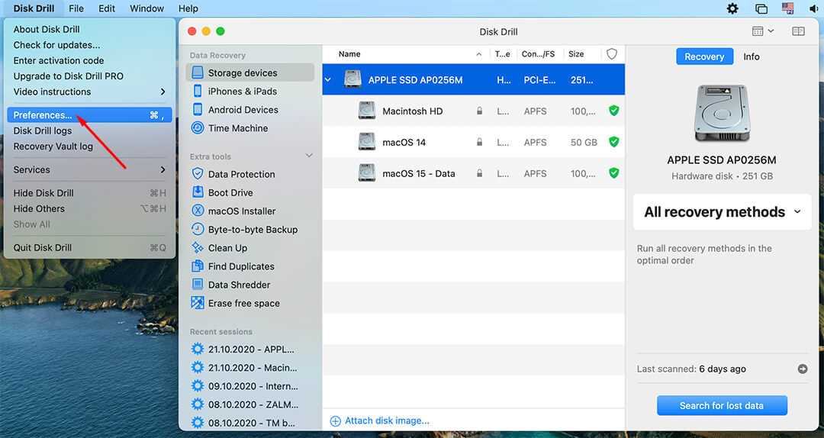This screenshot has width=824, height=438.
Task: Select the macOS 15 - Data volume row
Action: pyautogui.click(x=474, y=173)
